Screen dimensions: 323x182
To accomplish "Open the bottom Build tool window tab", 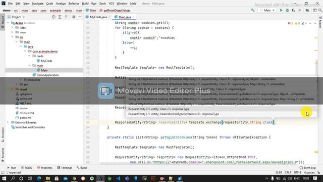I will tap(82, 168).
